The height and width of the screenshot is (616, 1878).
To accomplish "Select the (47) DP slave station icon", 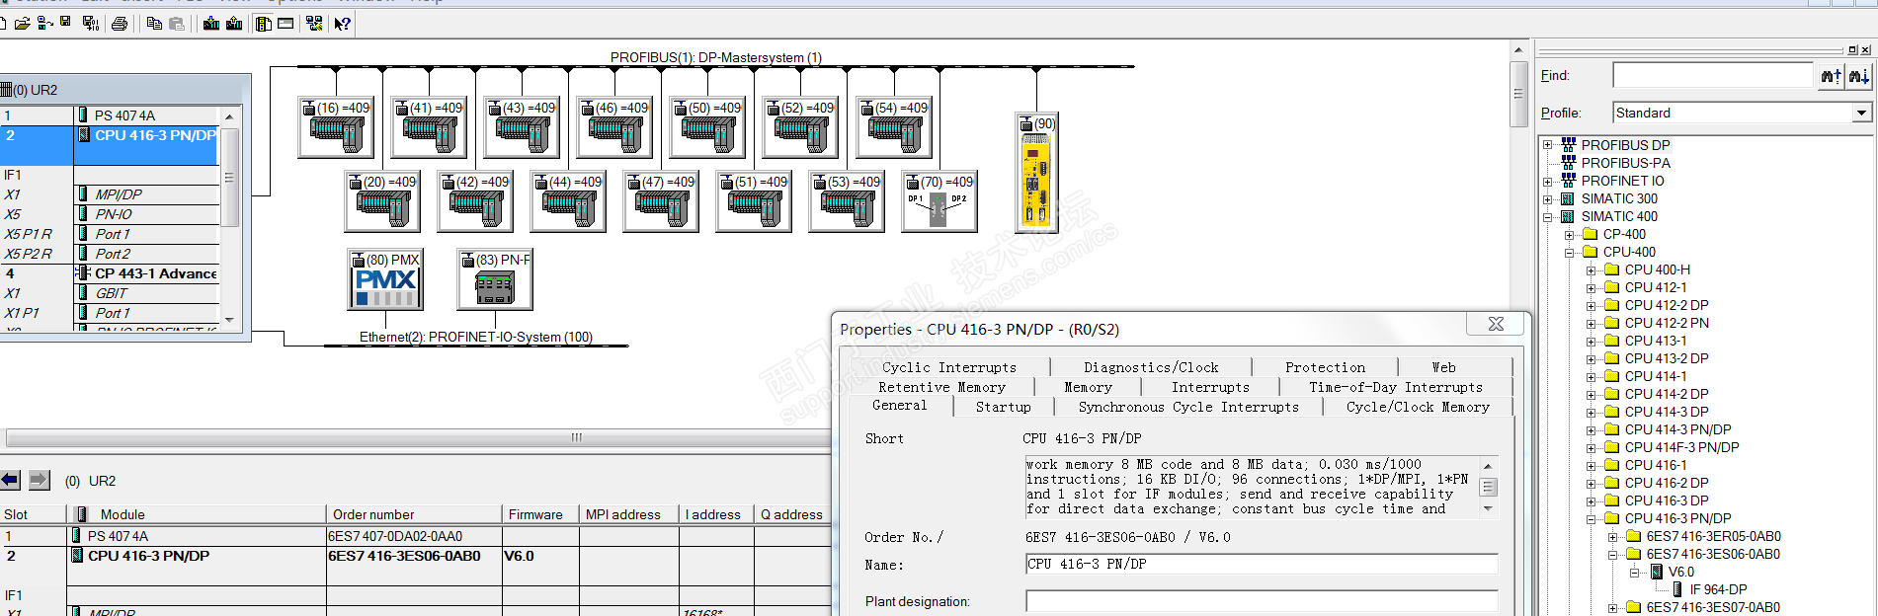I will pyautogui.click(x=660, y=200).
